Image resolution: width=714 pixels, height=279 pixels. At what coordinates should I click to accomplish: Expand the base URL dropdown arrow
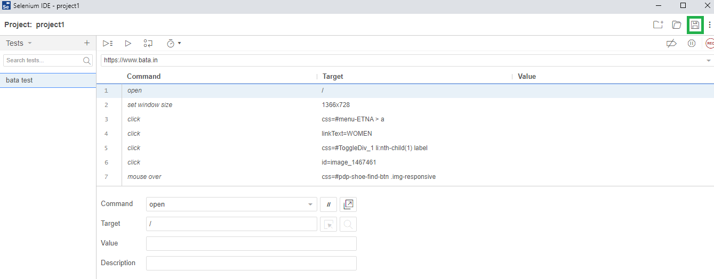point(708,61)
